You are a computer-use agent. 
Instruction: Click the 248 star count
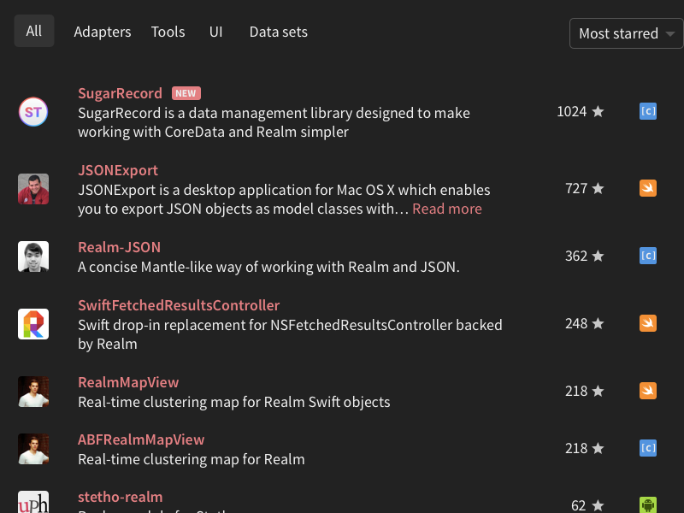(576, 324)
